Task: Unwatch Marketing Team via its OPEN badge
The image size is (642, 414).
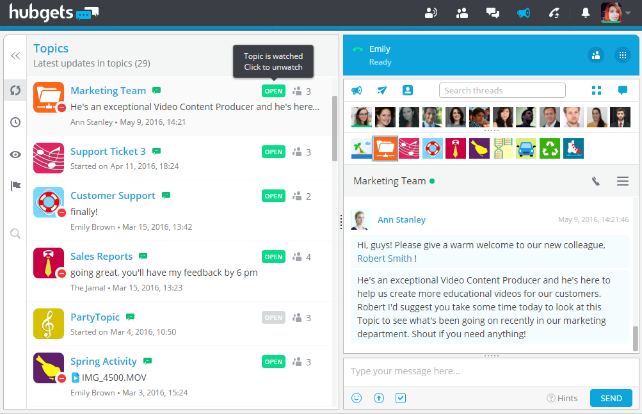Action: click(273, 91)
